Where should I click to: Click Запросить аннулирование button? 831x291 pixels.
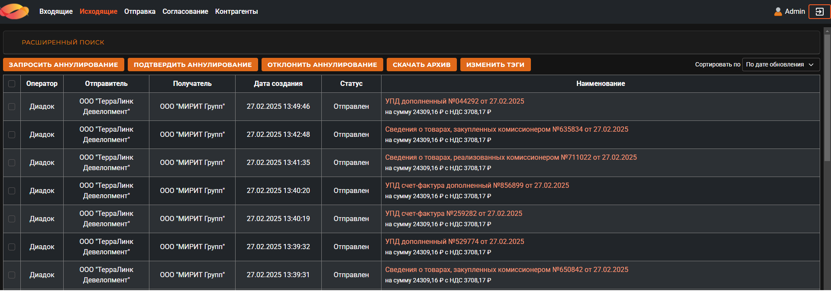click(64, 65)
